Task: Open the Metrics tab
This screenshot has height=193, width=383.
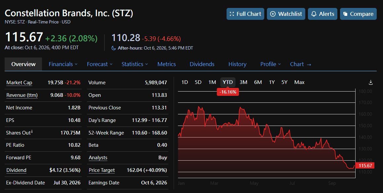Action: (x=167, y=64)
